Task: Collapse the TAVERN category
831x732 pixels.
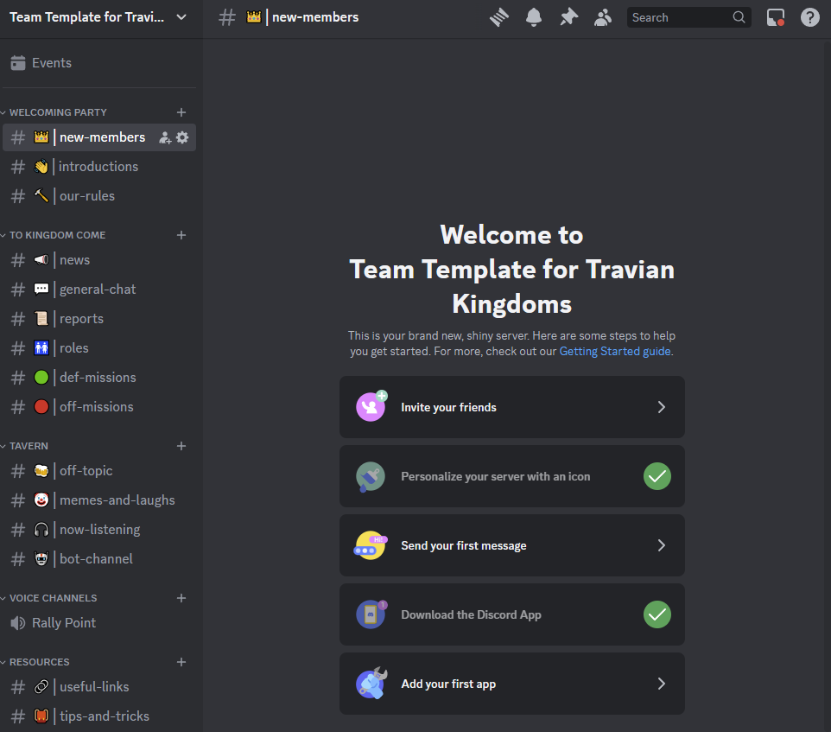Action: (x=29, y=446)
